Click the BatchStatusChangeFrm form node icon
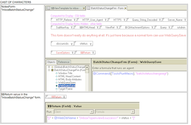The image size is (191, 125). [53, 70]
